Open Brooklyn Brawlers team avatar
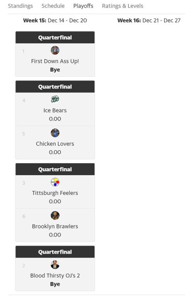Image resolution: width=185 pixels, height=297 pixels. click(55, 215)
